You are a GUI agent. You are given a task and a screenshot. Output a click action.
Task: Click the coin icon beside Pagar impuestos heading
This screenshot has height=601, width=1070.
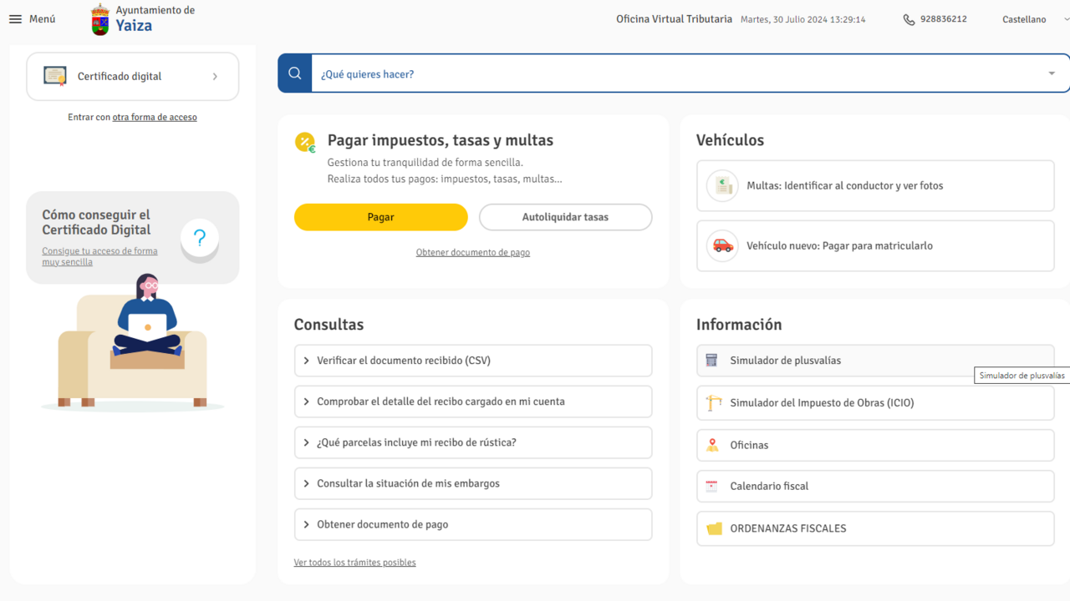coord(304,142)
